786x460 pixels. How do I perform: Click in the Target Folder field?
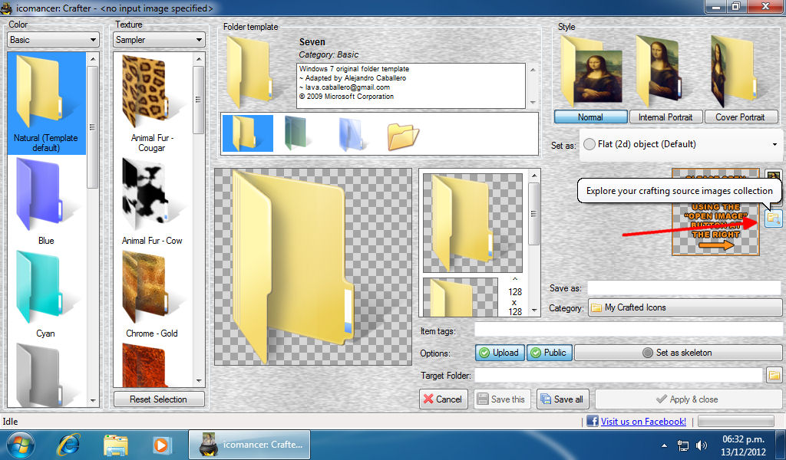[x=618, y=375]
